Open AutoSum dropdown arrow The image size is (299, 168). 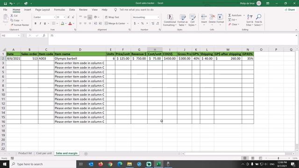pos(244,15)
